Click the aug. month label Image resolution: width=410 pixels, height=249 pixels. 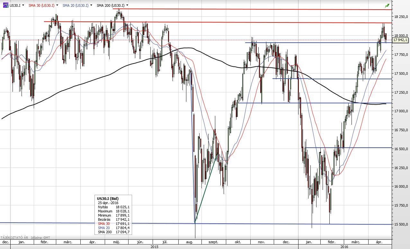coord(189,242)
